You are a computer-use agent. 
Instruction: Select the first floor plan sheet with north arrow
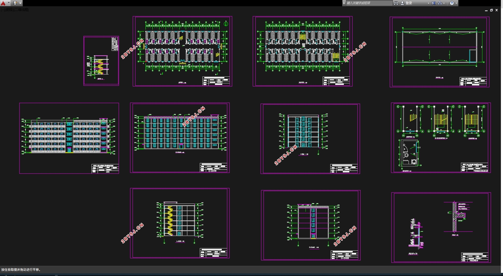pos(182,51)
